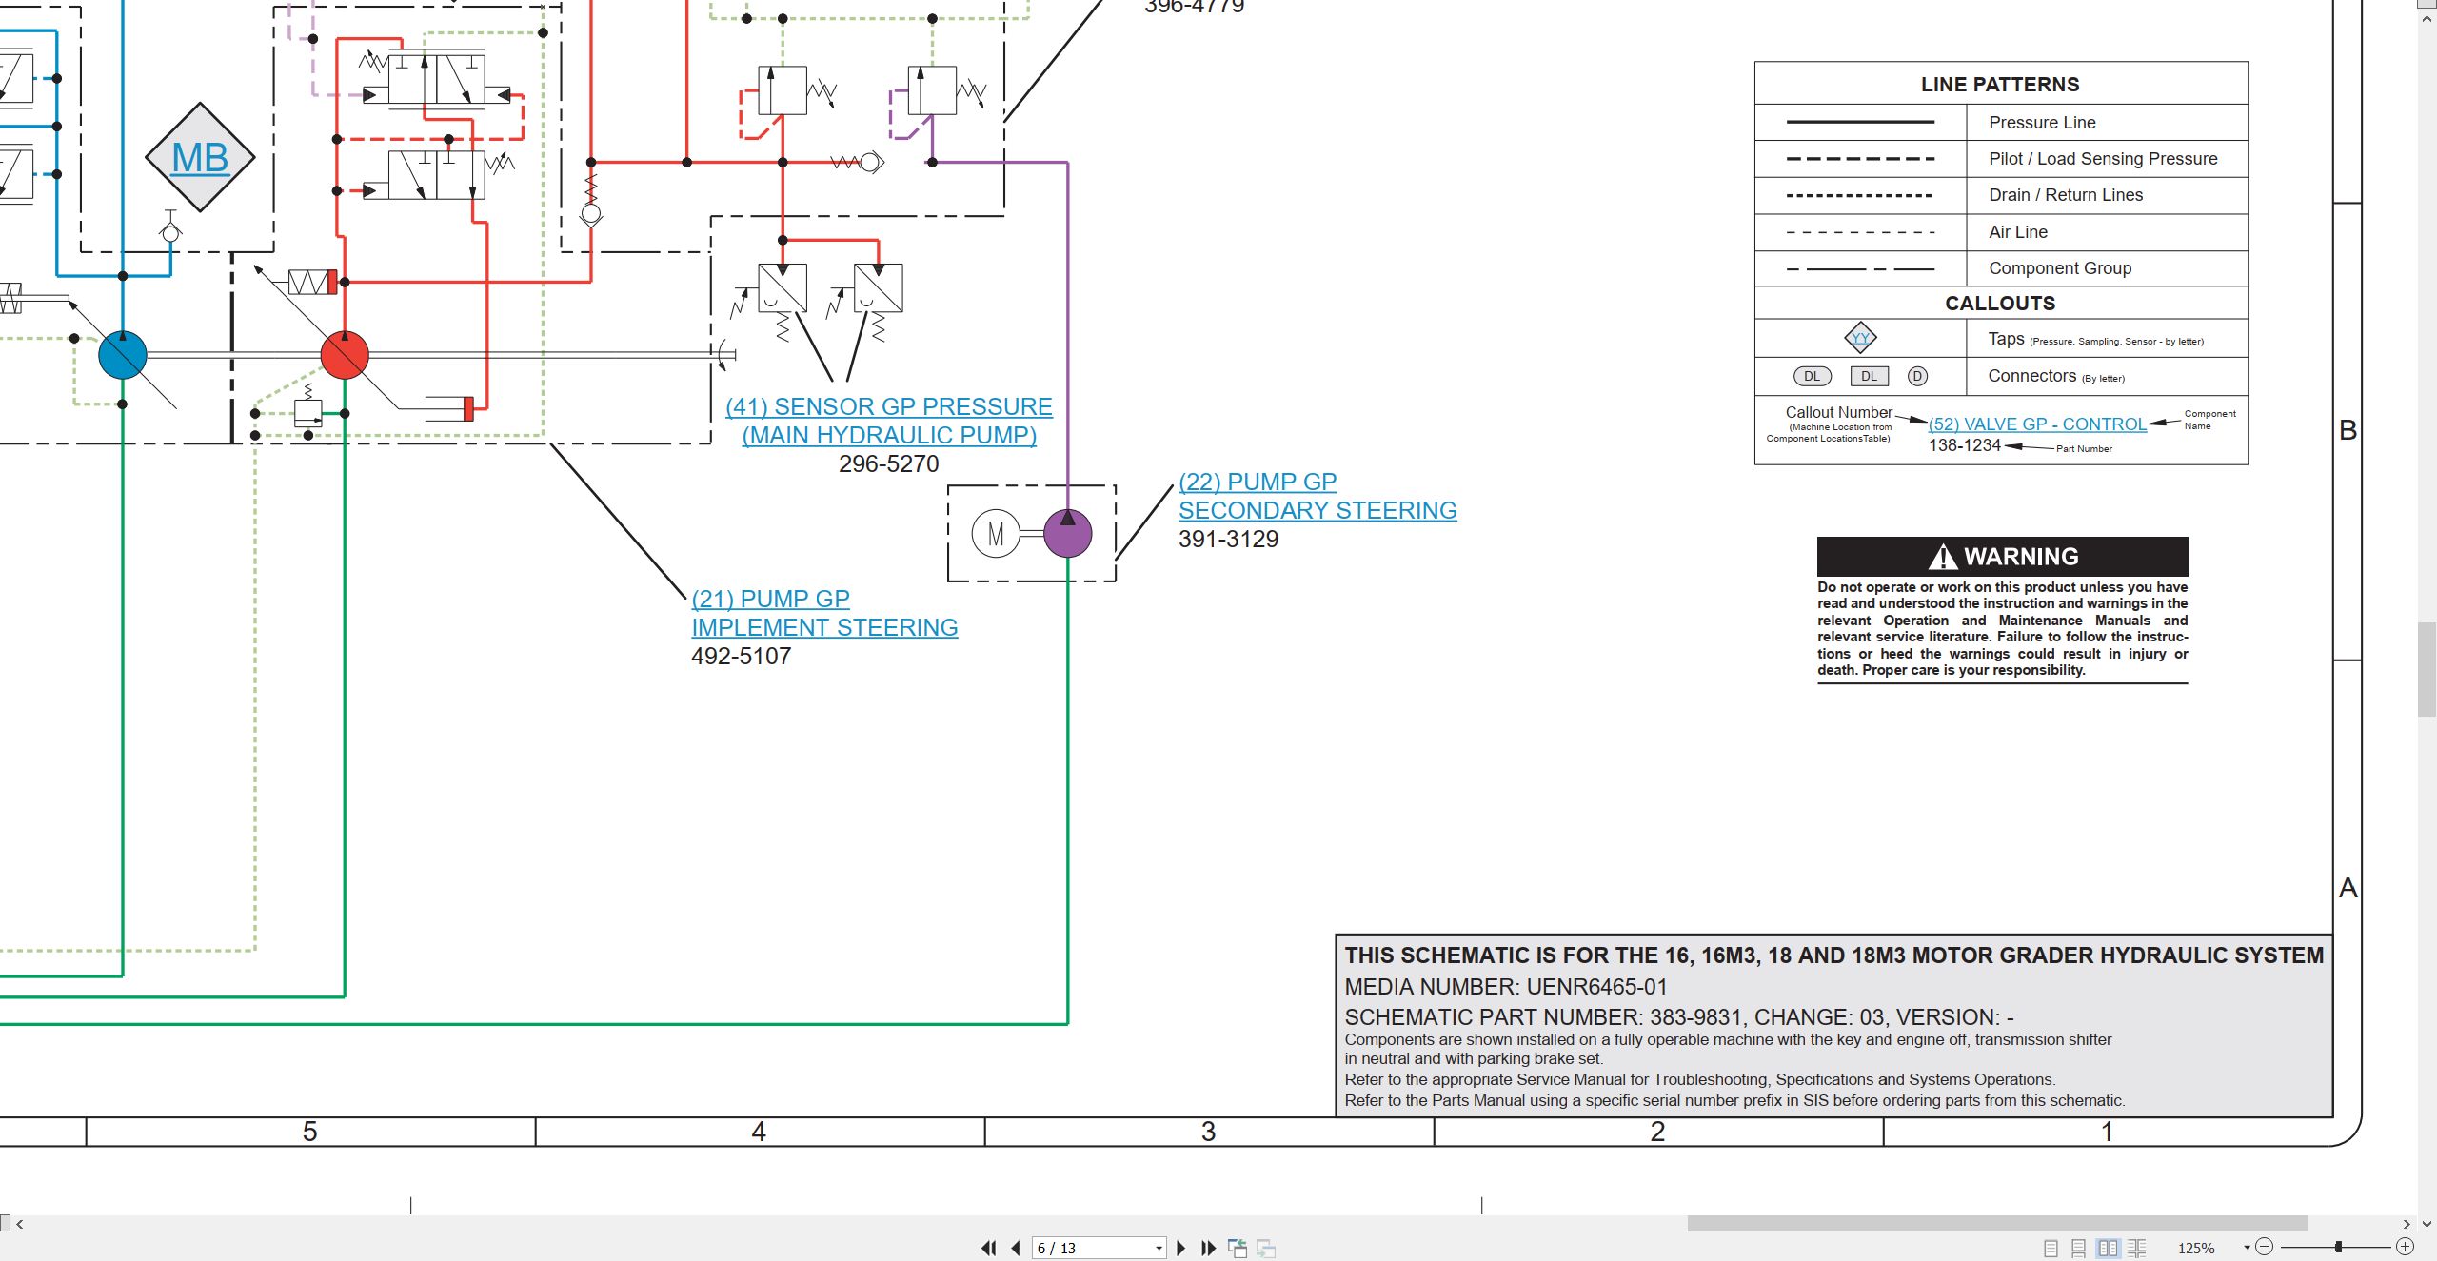The image size is (2437, 1261).
Task: Open the (MAIN HYDRAULIC PUMP) link
Action: [889, 435]
